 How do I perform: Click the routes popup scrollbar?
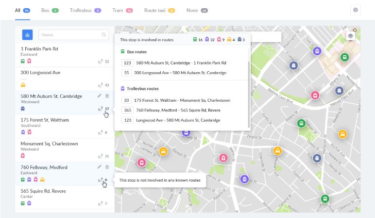click(249, 92)
